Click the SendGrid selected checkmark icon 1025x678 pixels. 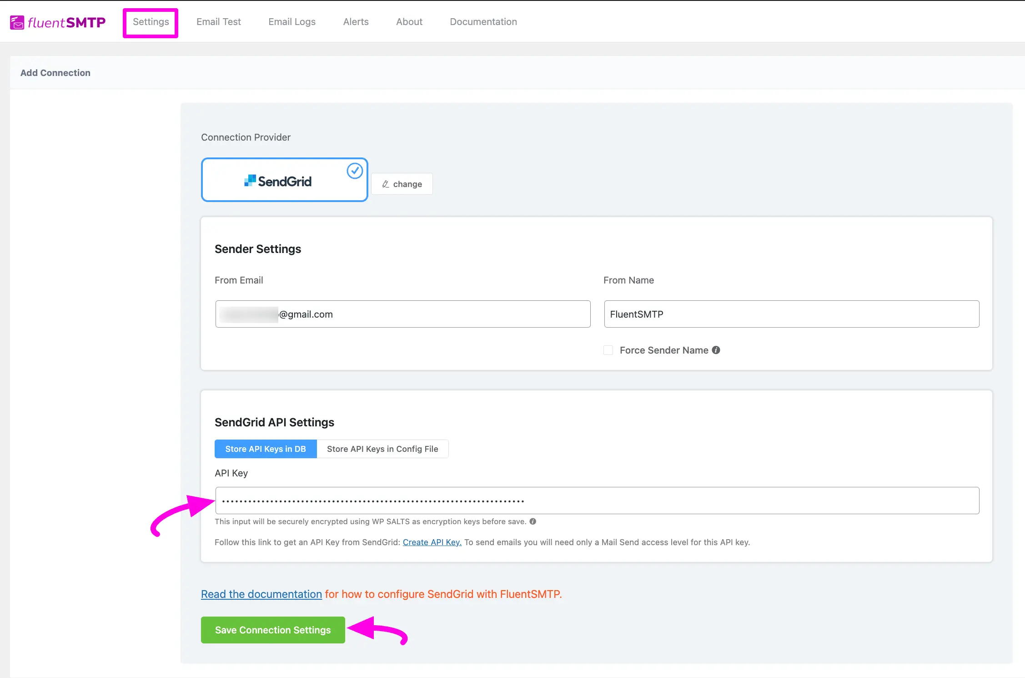pyautogui.click(x=355, y=171)
